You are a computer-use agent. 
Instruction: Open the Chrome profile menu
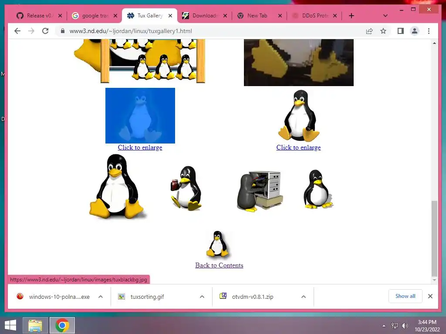(415, 31)
